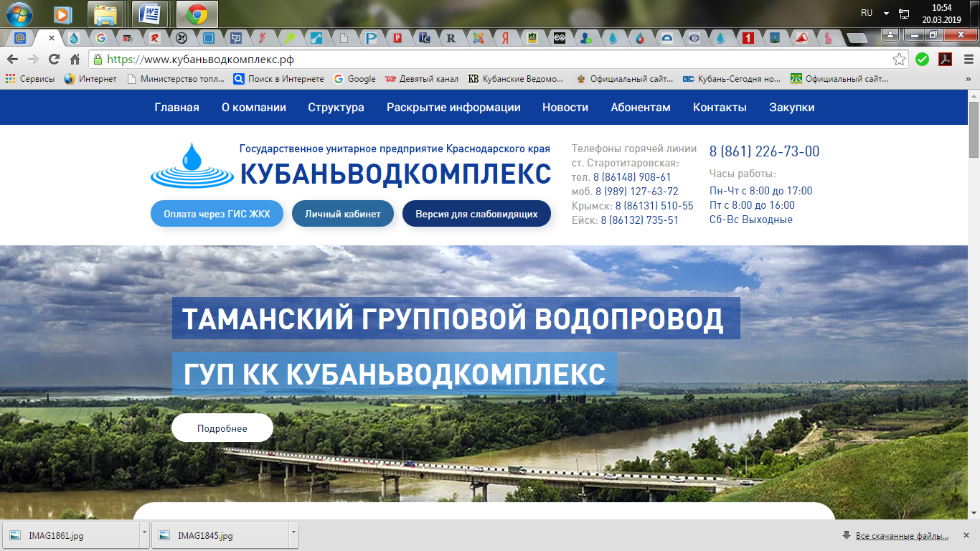Click the browser Reload page icon
Viewport: 980px width, 551px height.
click(54, 60)
